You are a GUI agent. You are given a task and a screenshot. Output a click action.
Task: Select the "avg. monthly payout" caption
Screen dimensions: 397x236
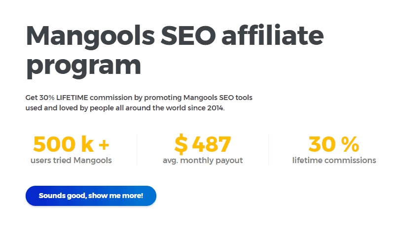(x=203, y=160)
